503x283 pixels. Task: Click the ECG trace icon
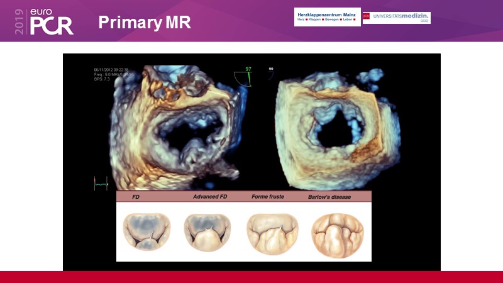click(101, 182)
